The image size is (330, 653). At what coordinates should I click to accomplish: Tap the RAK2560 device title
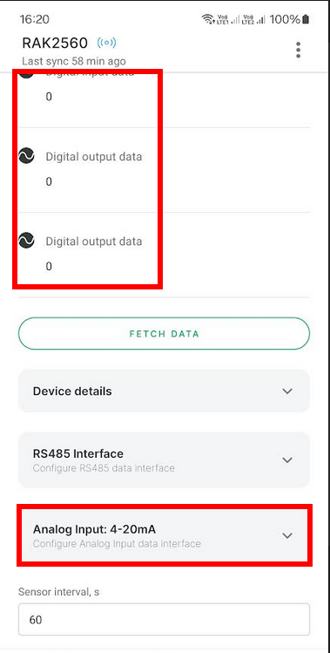pos(55,43)
